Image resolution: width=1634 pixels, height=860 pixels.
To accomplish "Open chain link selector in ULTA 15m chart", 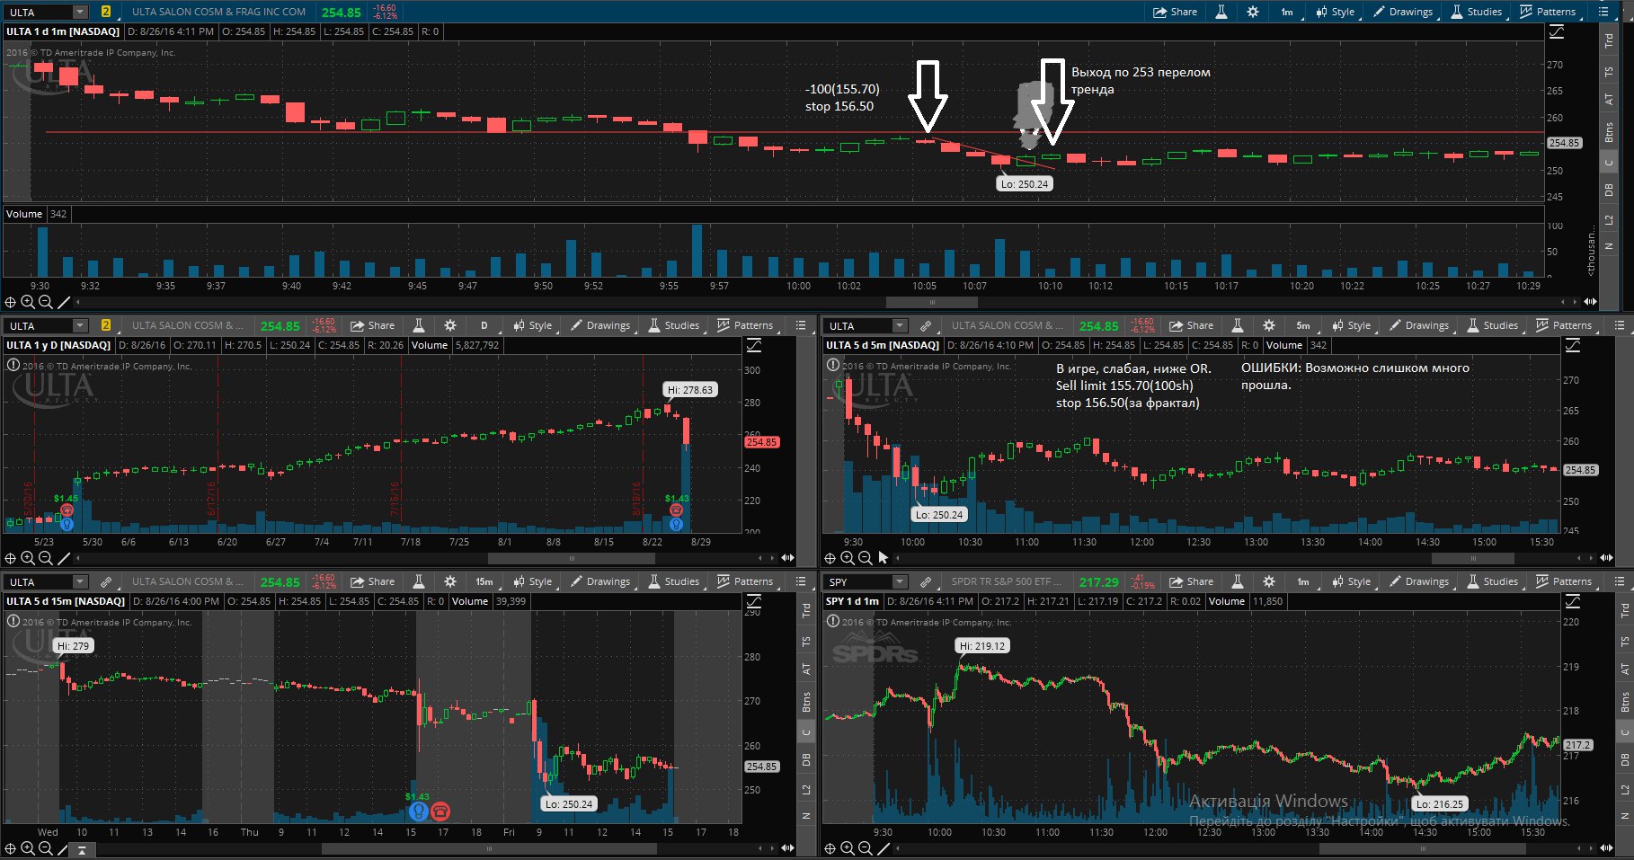I will tap(106, 581).
